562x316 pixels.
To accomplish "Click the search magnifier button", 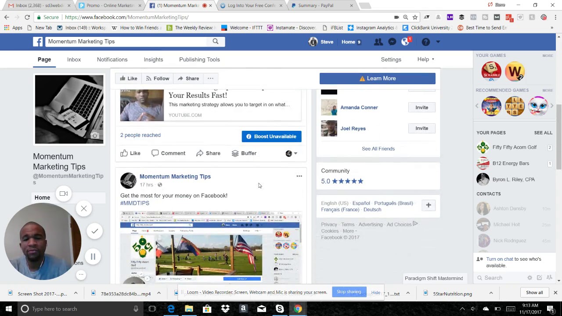I will pyautogui.click(x=216, y=41).
